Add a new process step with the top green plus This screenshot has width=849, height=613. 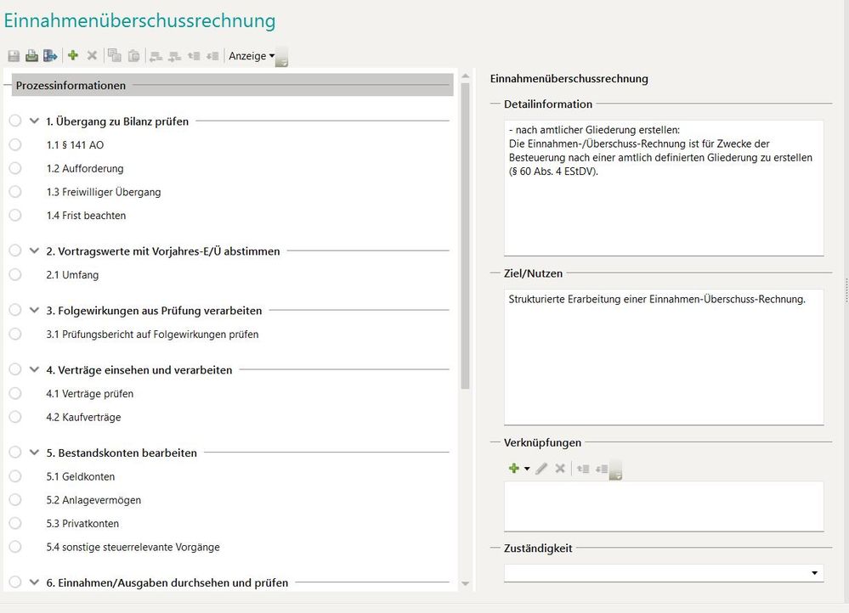click(73, 56)
